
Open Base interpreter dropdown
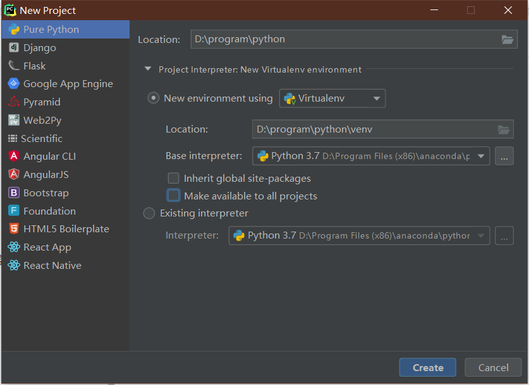[371, 156]
